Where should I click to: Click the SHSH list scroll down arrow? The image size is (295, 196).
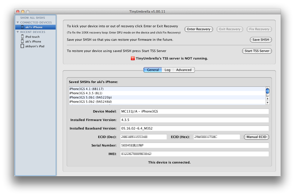tap(267, 102)
